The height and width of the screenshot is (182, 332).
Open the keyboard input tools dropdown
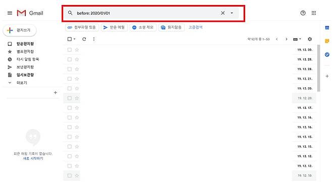297,39
